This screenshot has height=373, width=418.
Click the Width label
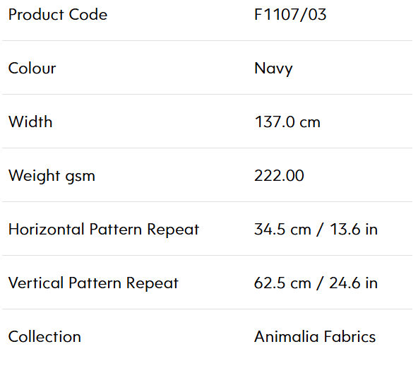coord(30,122)
